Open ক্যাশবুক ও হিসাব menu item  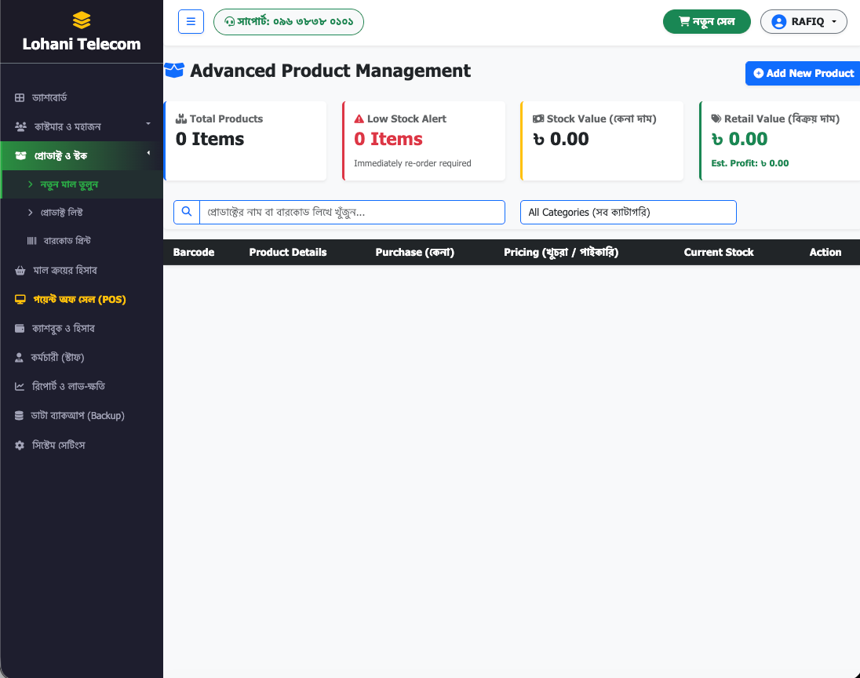click(81, 328)
